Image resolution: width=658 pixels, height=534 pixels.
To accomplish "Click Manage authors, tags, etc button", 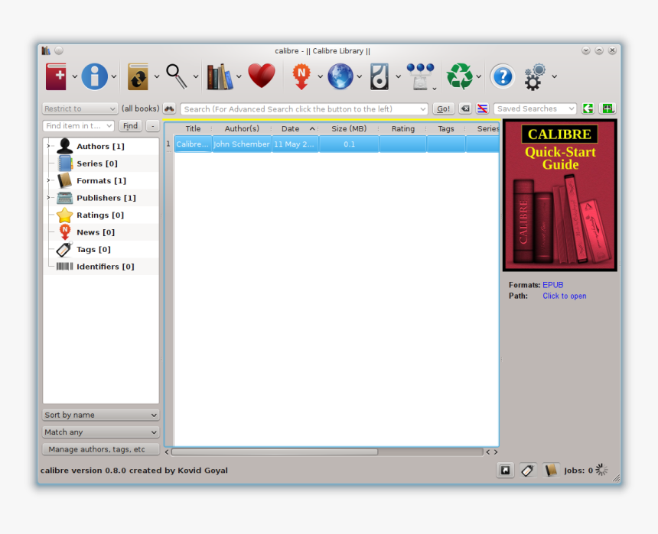I will pyautogui.click(x=101, y=449).
